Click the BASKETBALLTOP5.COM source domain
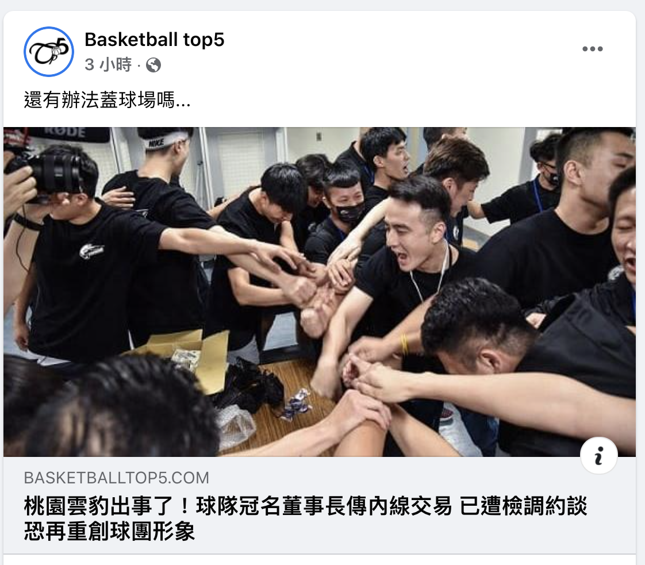The image size is (645, 565). pos(117,478)
